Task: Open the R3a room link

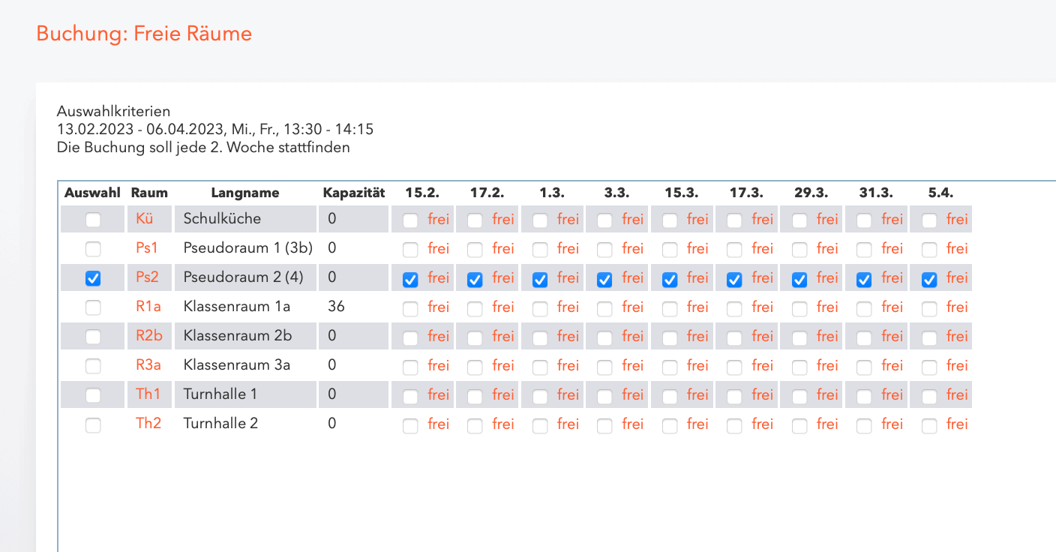Action: click(x=148, y=364)
